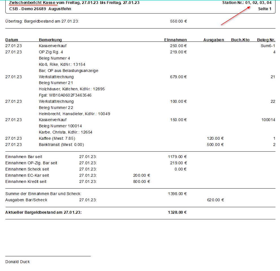Select the 'Ausgaben' column header
Viewport: 280px width, 271px height.
tap(214, 40)
